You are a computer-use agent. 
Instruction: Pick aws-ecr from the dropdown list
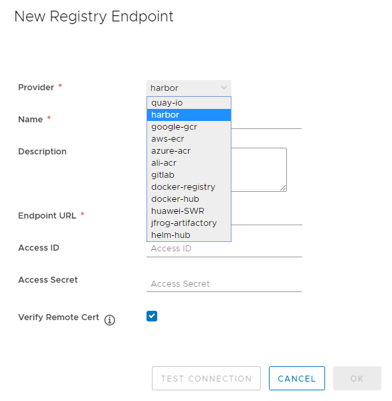point(189,139)
